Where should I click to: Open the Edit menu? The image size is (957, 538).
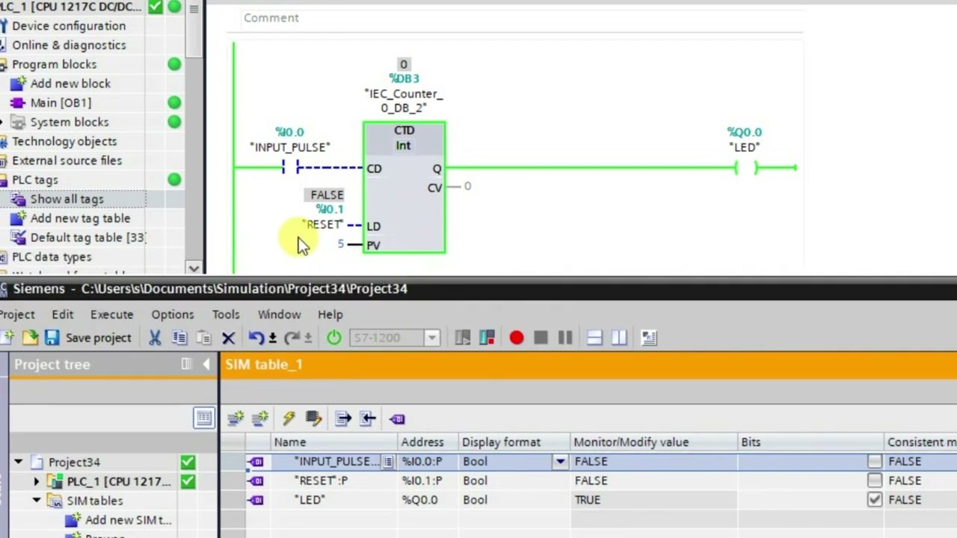(x=62, y=315)
